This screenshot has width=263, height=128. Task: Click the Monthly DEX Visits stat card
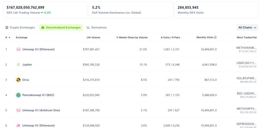tap(216, 10)
